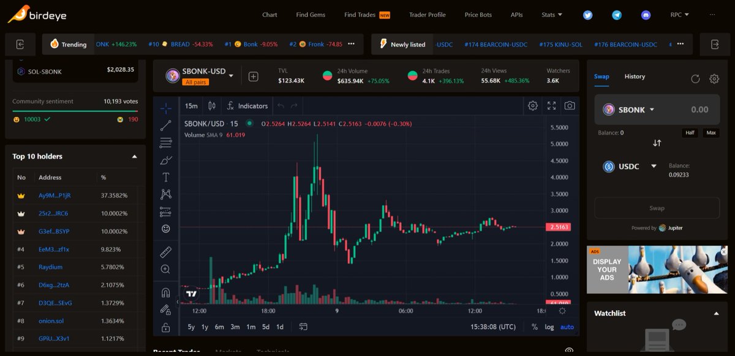The height and width of the screenshot is (356, 735).
Task: Click the chart undo arrow
Action: coord(281,106)
